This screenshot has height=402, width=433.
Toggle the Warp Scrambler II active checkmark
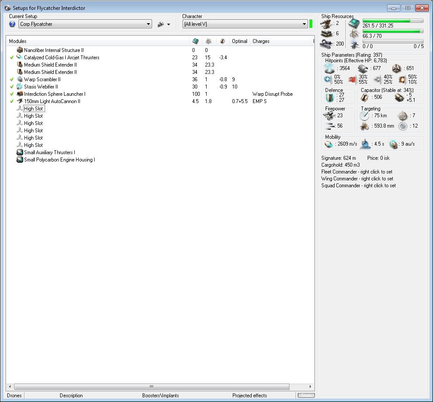pos(12,79)
